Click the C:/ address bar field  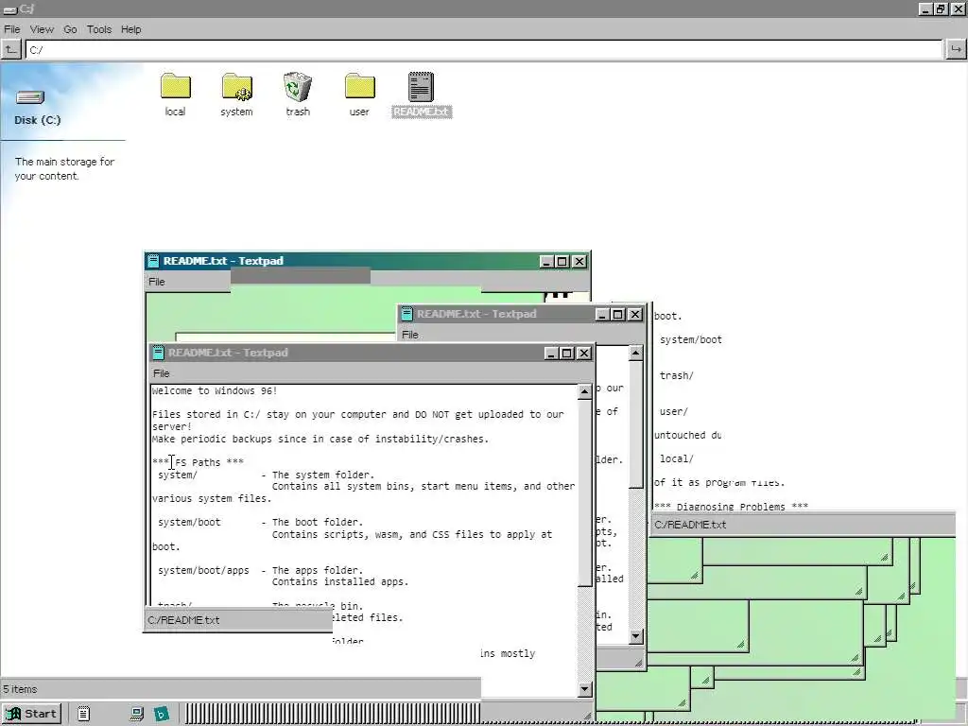pos(484,49)
